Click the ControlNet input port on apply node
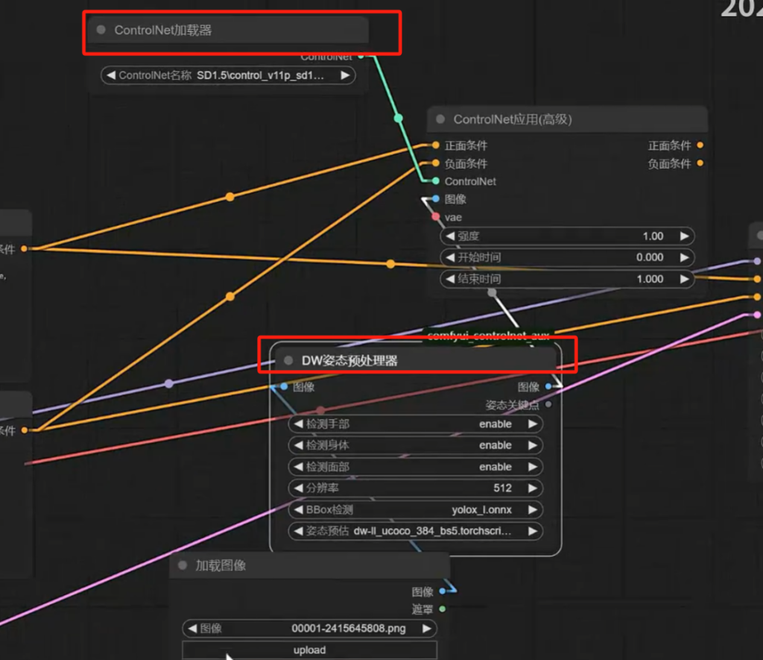 436,181
